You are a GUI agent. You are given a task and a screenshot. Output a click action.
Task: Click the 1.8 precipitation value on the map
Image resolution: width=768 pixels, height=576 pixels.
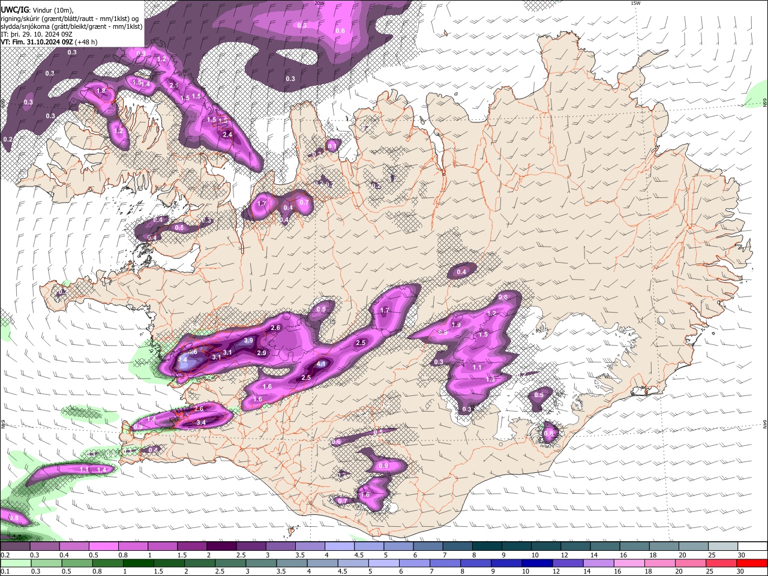pos(101,91)
